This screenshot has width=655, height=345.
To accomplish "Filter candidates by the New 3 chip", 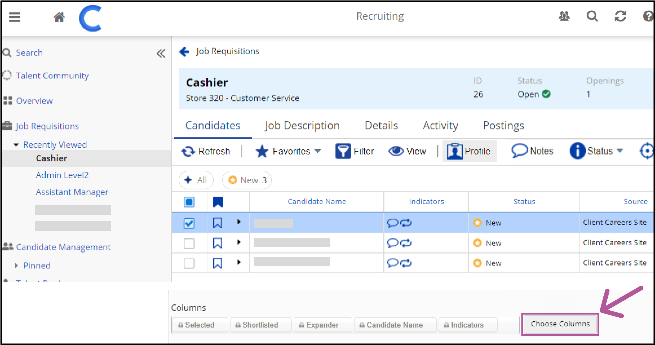I will coord(247,180).
